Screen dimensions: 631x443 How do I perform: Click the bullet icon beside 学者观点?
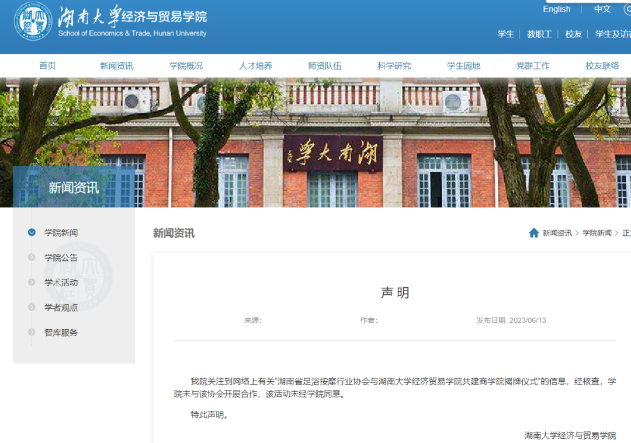(x=32, y=307)
